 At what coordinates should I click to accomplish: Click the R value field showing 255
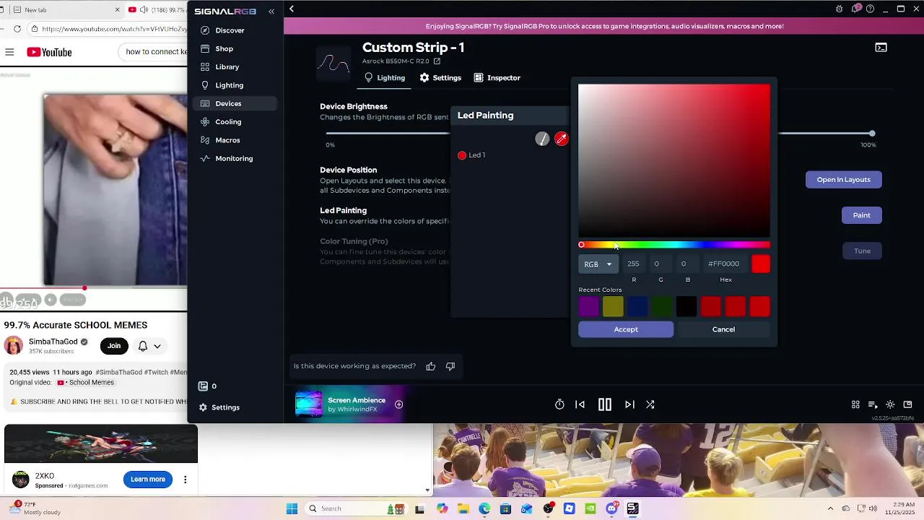click(x=633, y=264)
